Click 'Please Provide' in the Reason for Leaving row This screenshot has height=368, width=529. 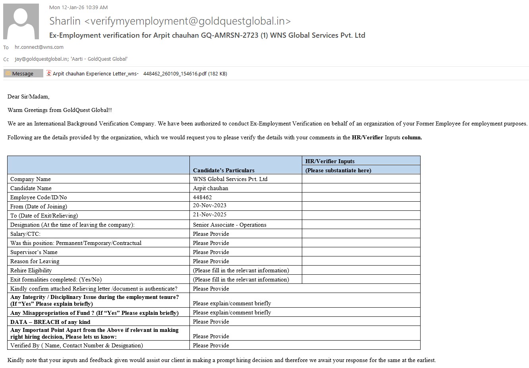click(x=211, y=261)
